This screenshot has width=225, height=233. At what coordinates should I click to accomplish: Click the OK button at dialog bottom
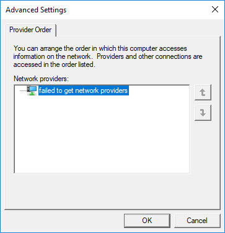(147, 221)
